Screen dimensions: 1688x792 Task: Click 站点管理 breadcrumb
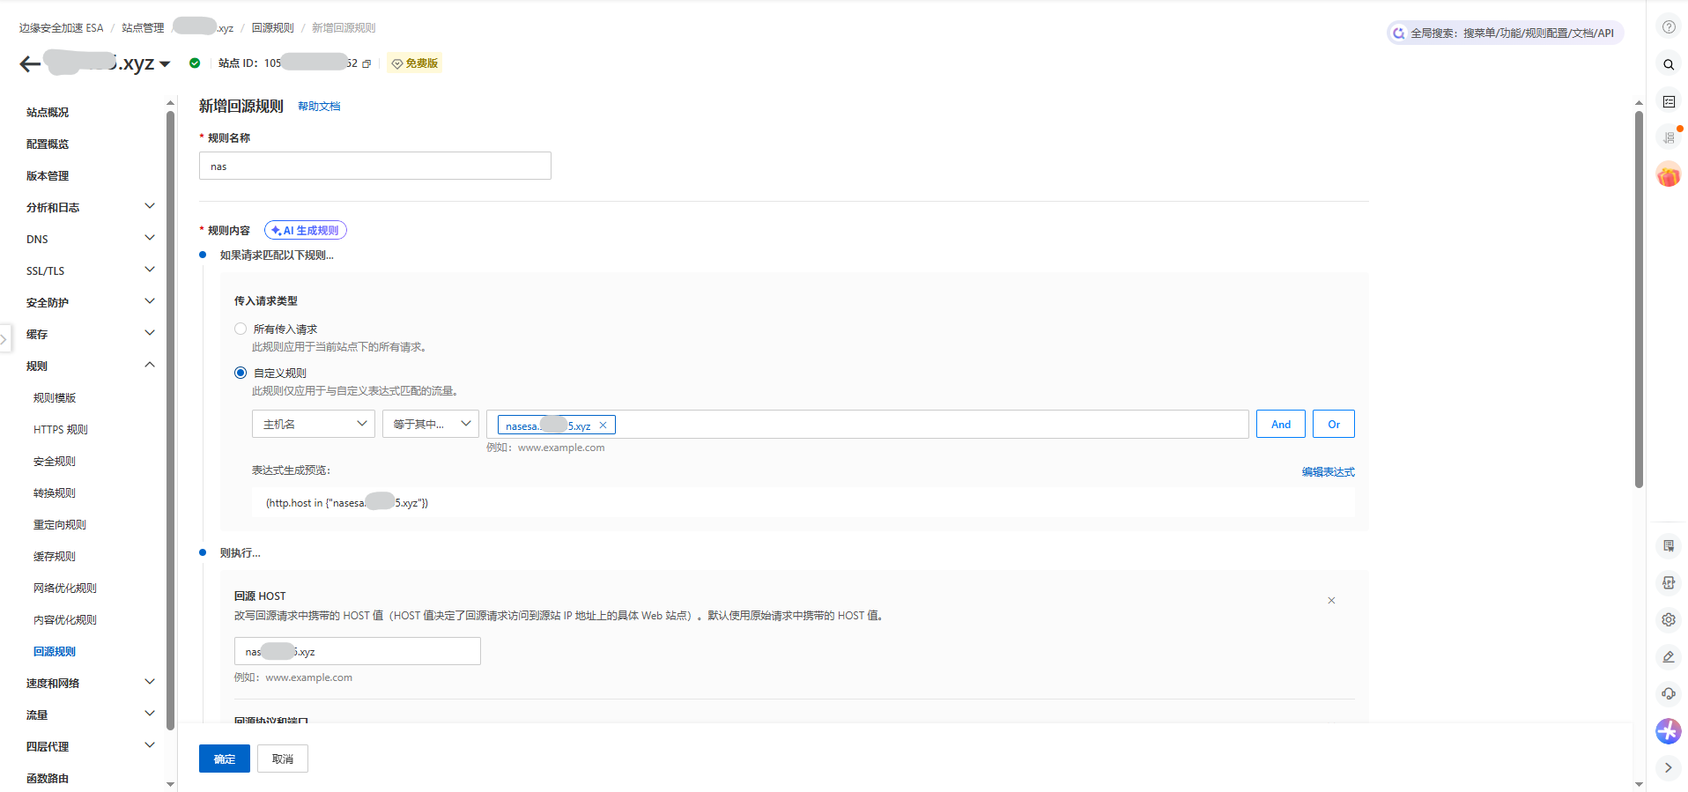143,27
